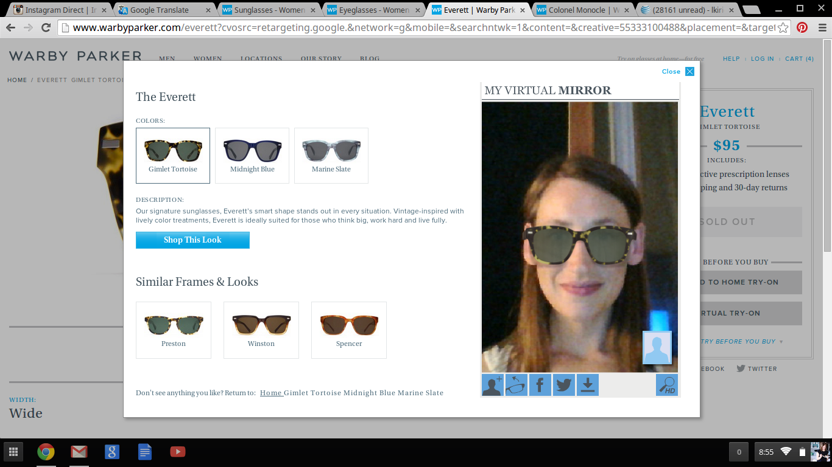The width and height of the screenshot is (832, 467).
Task: Open the Cart (4) link
Action: (x=799, y=59)
